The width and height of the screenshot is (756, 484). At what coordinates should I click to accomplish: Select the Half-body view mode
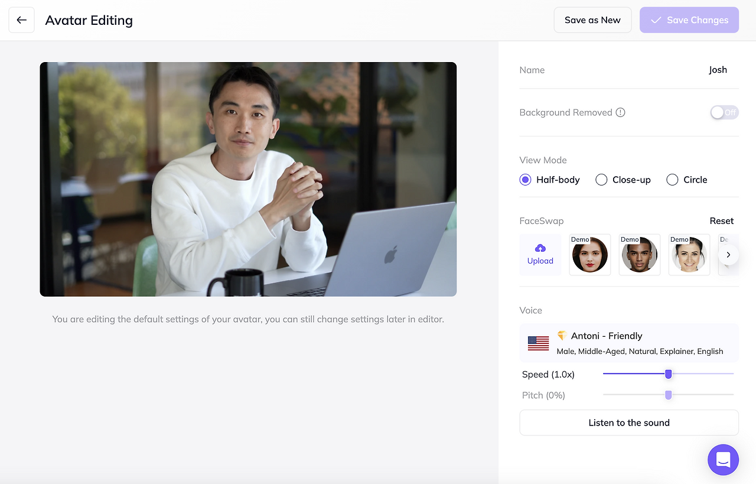(550, 180)
